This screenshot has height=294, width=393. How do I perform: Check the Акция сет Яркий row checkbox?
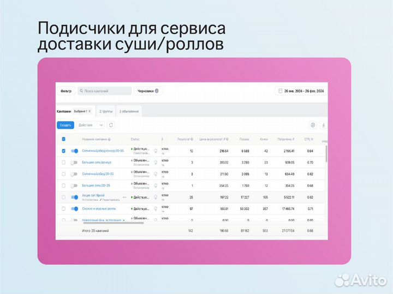(63, 197)
